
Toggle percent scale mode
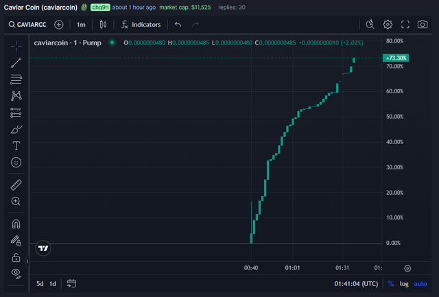pyautogui.click(x=390, y=283)
